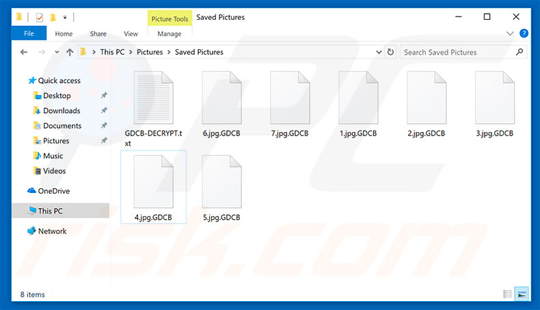Click Pictures in the breadcrumb path

tap(150, 52)
